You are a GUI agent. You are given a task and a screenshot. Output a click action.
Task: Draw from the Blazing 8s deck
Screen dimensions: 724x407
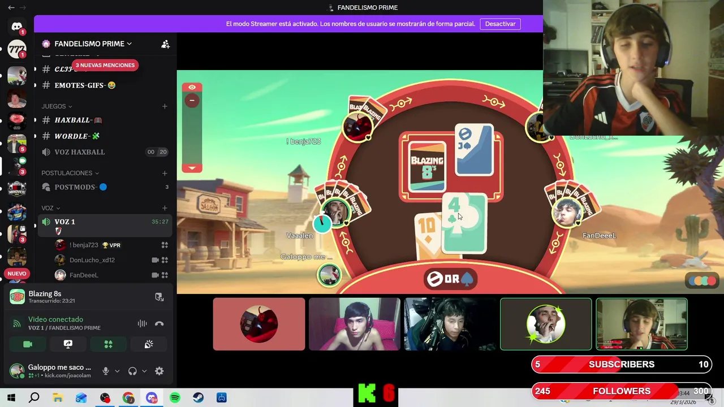[x=426, y=166]
